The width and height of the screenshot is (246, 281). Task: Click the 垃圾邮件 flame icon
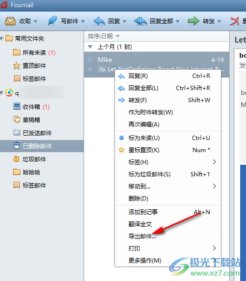(x=16, y=159)
